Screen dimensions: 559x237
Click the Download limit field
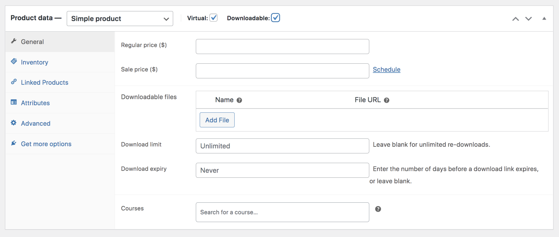coord(282,146)
